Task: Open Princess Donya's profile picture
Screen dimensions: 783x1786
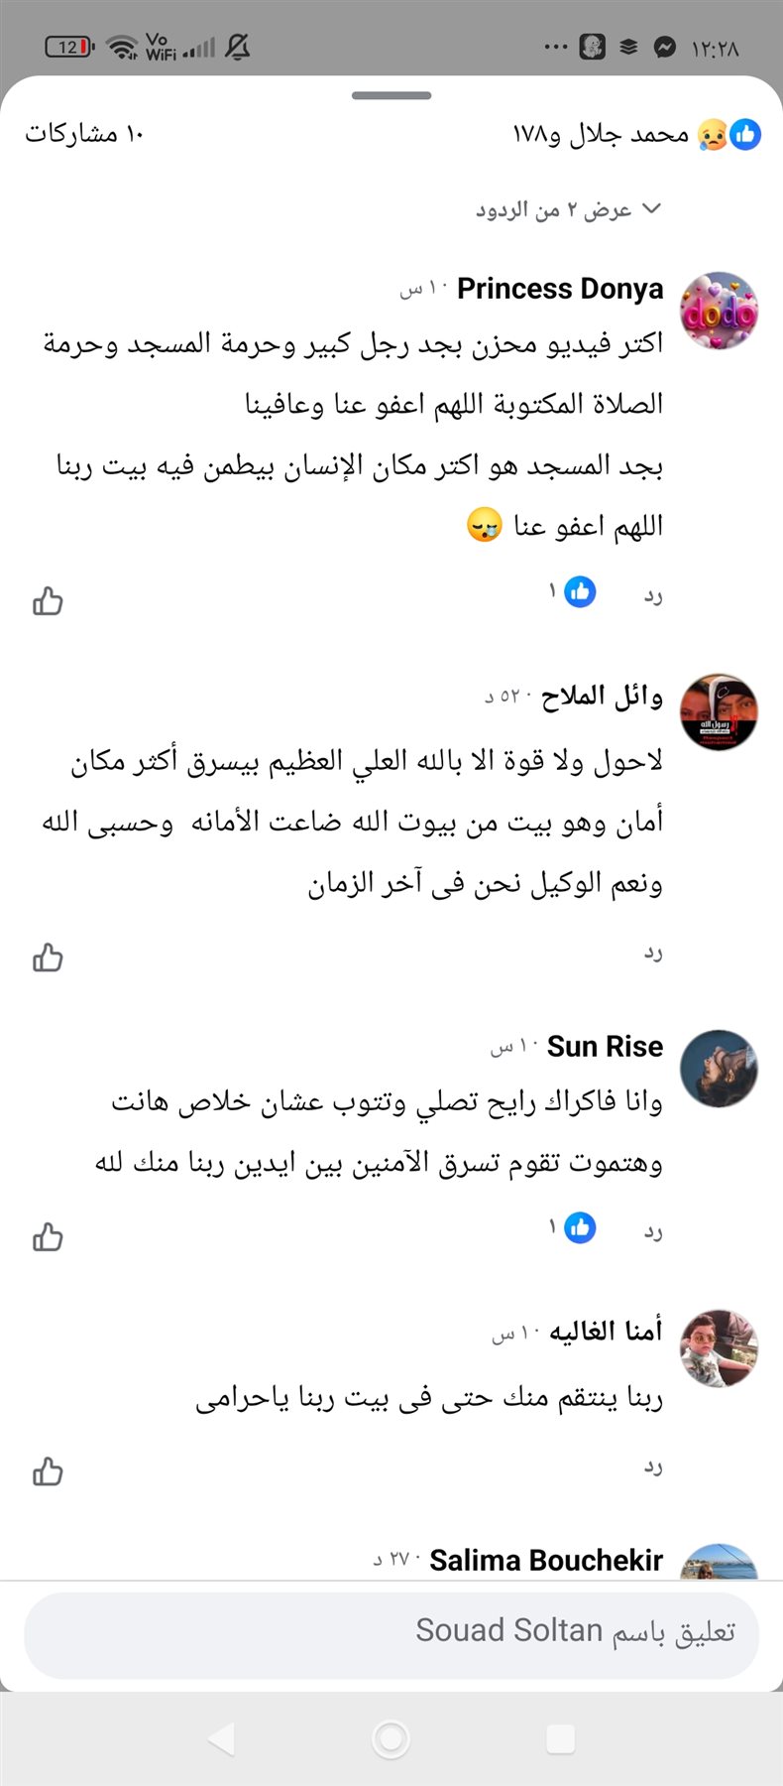Action: coord(719,311)
